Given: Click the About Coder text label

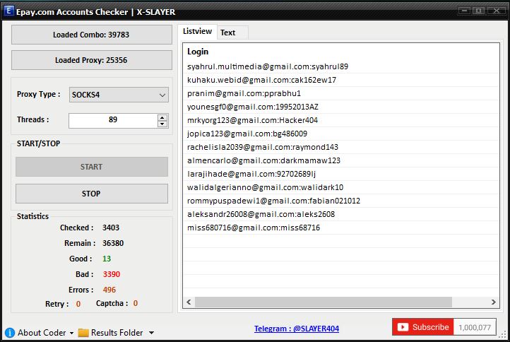Looking at the screenshot, I should tap(42, 333).
